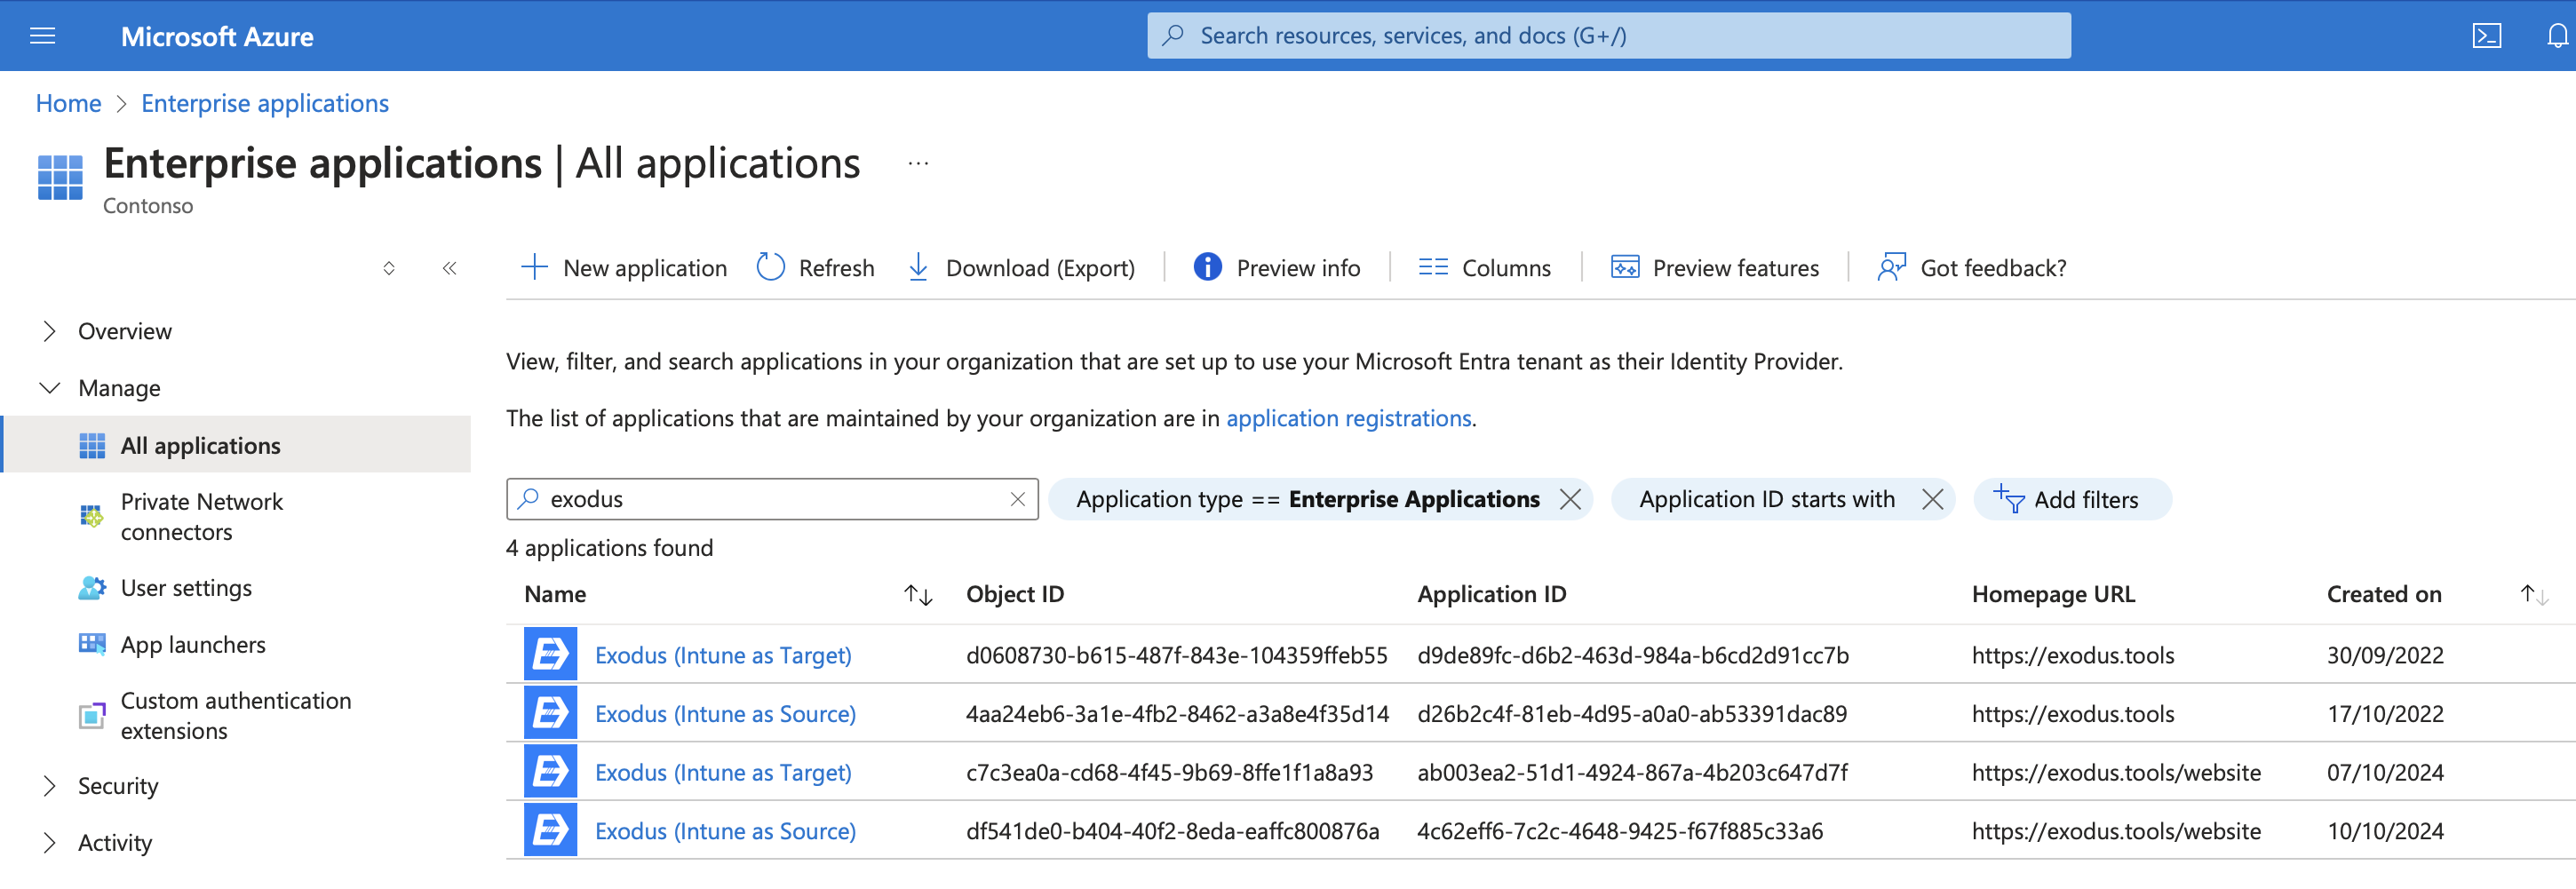
Task: Click the Application ID column header
Action: pyautogui.click(x=1491, y=594)
